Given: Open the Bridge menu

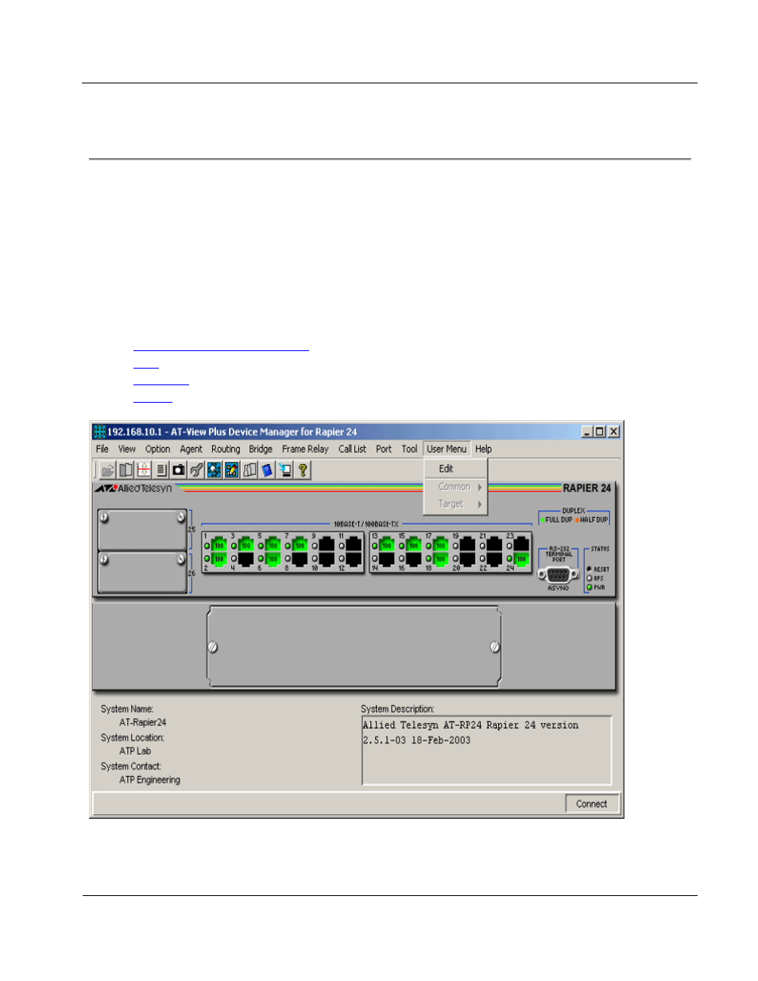Looking at the screenshot, I should click(261, 449).
